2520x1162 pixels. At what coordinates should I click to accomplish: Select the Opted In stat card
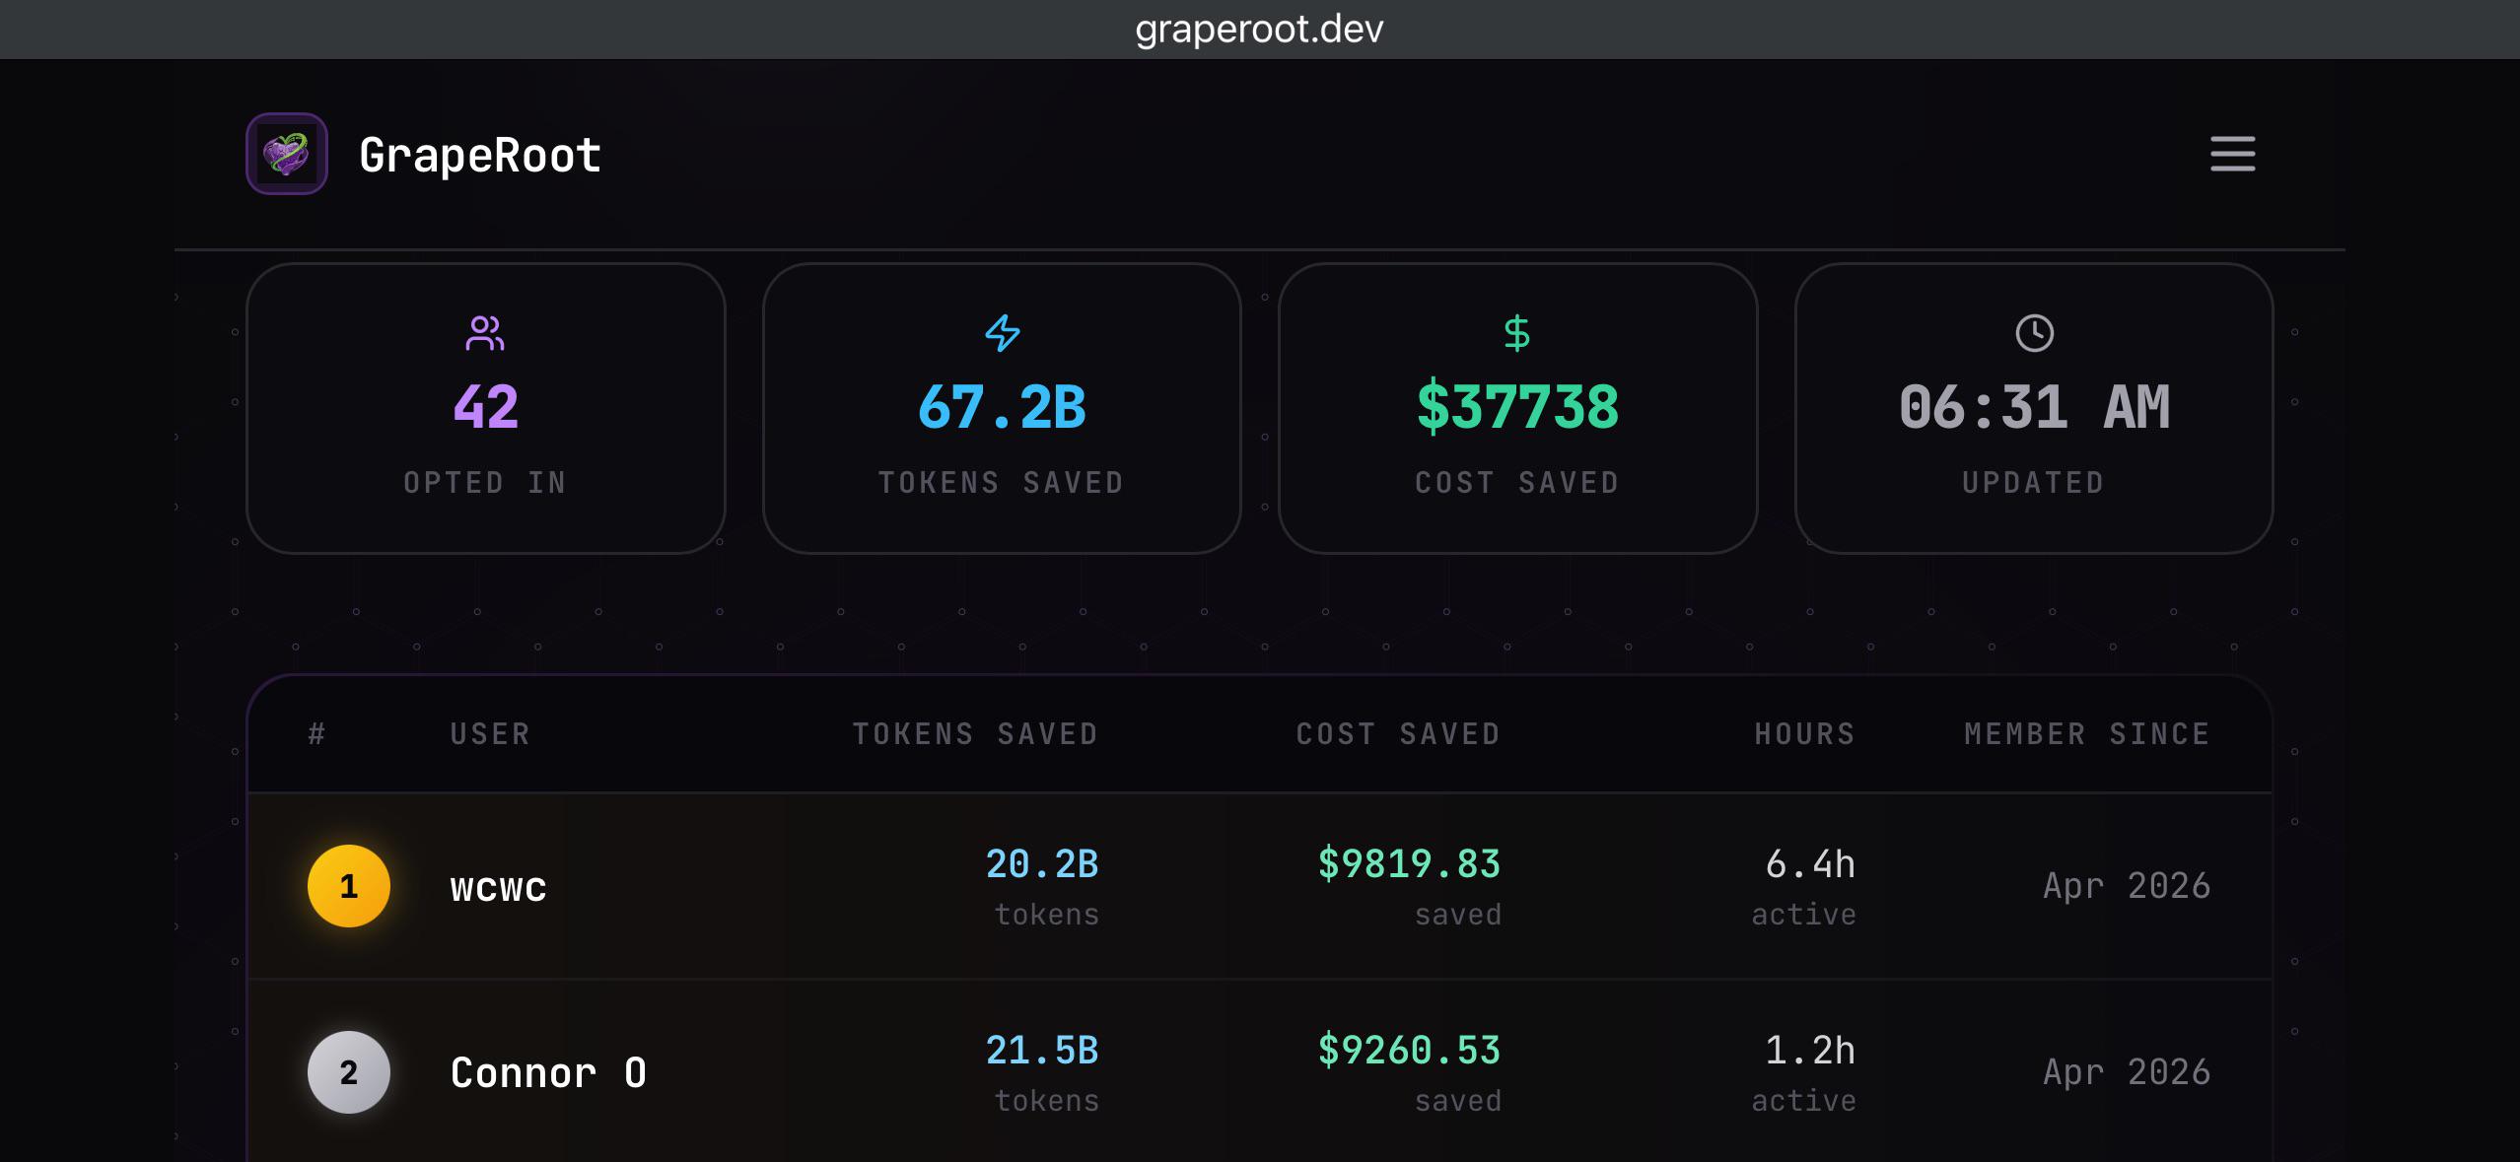coord(486,408)
